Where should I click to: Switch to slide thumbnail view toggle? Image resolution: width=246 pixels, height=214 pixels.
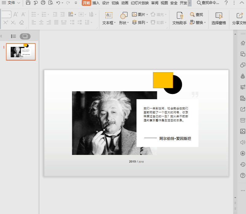(25, 36)
